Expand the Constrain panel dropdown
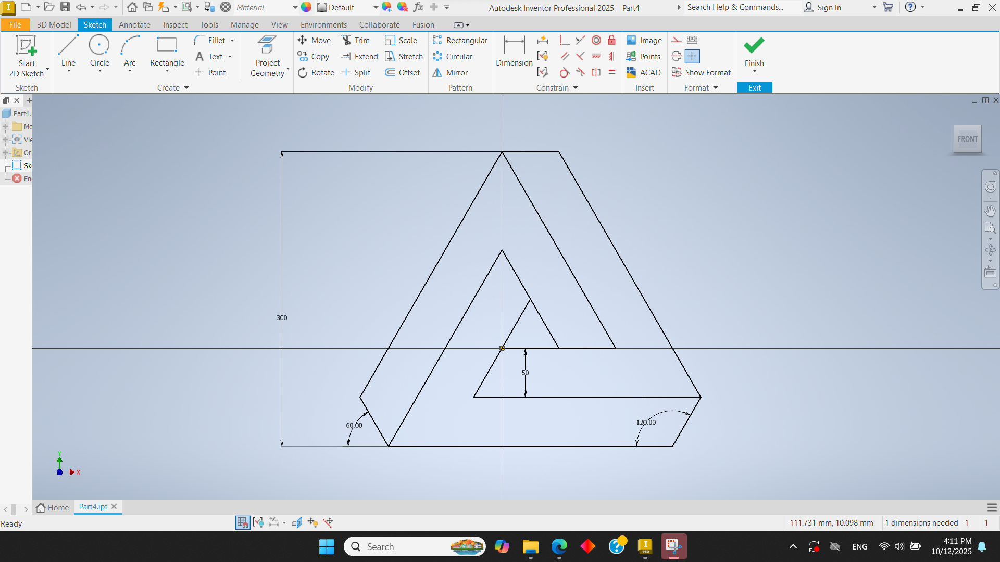The height and width of the screenshot is (562, 1000). click(576, 88)
